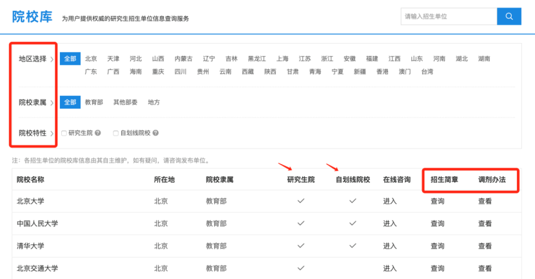Screen dimensions: 535x279
Task: Select 其他部委 affiliation filter
Action: 124,102
